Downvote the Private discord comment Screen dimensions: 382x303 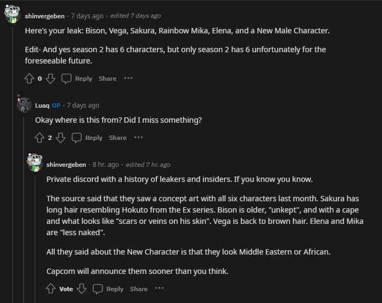pyautogui.click(x=82, y=289)
